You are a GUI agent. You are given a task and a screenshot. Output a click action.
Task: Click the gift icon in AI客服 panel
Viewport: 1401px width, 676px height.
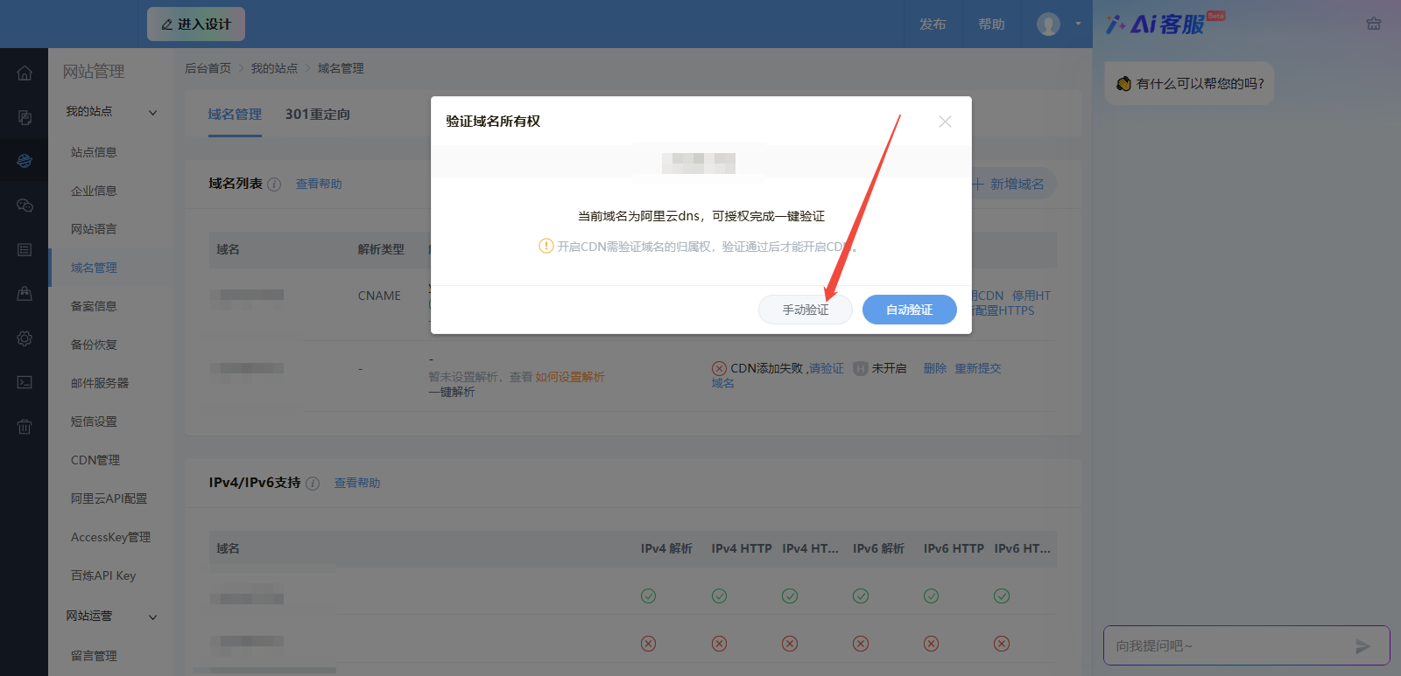coord(1374,24)
